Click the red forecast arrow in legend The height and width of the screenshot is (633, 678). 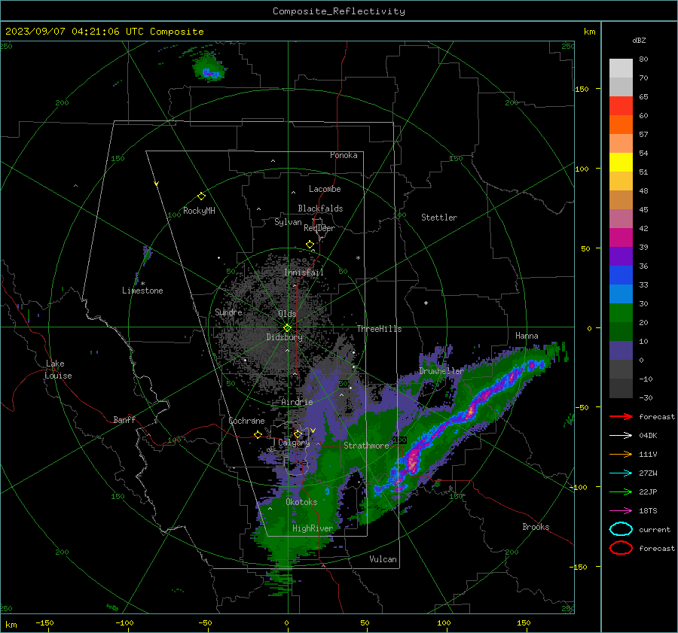621,416
